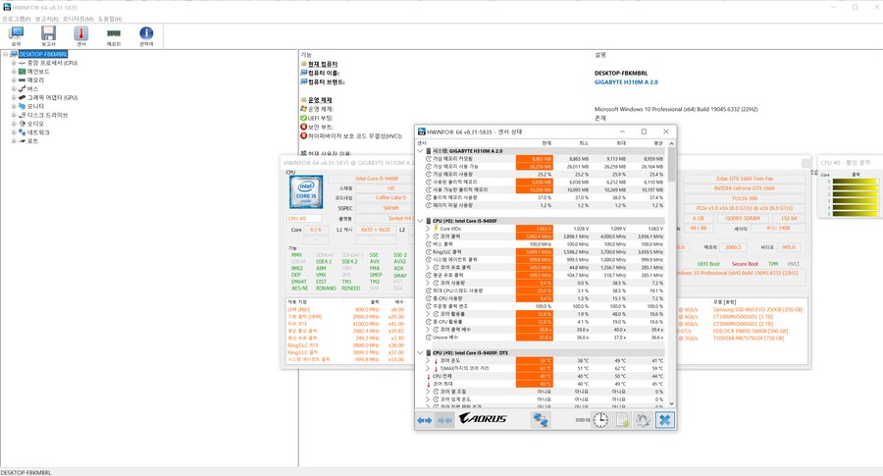
Task: Click the log file icon in sensor window
Action: coord(622,420)
